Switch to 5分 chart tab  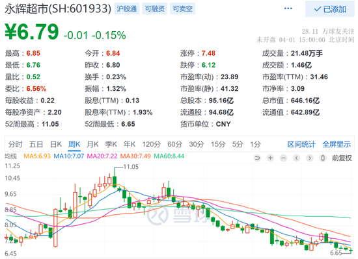pos(238,144)
